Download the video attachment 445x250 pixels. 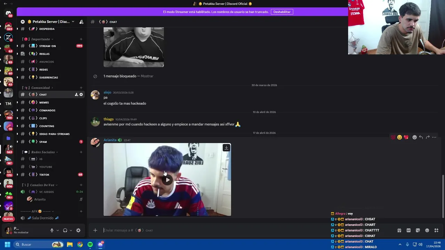[x=226, y=148]
